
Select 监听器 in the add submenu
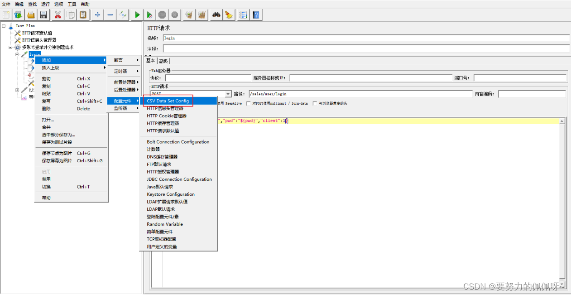(124, 108)
